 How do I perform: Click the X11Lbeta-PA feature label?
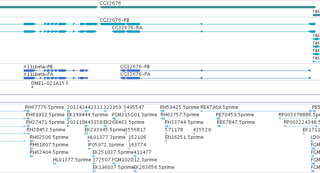point(38,74)
